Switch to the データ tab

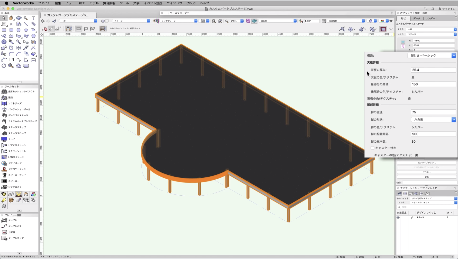click(417, 19)
